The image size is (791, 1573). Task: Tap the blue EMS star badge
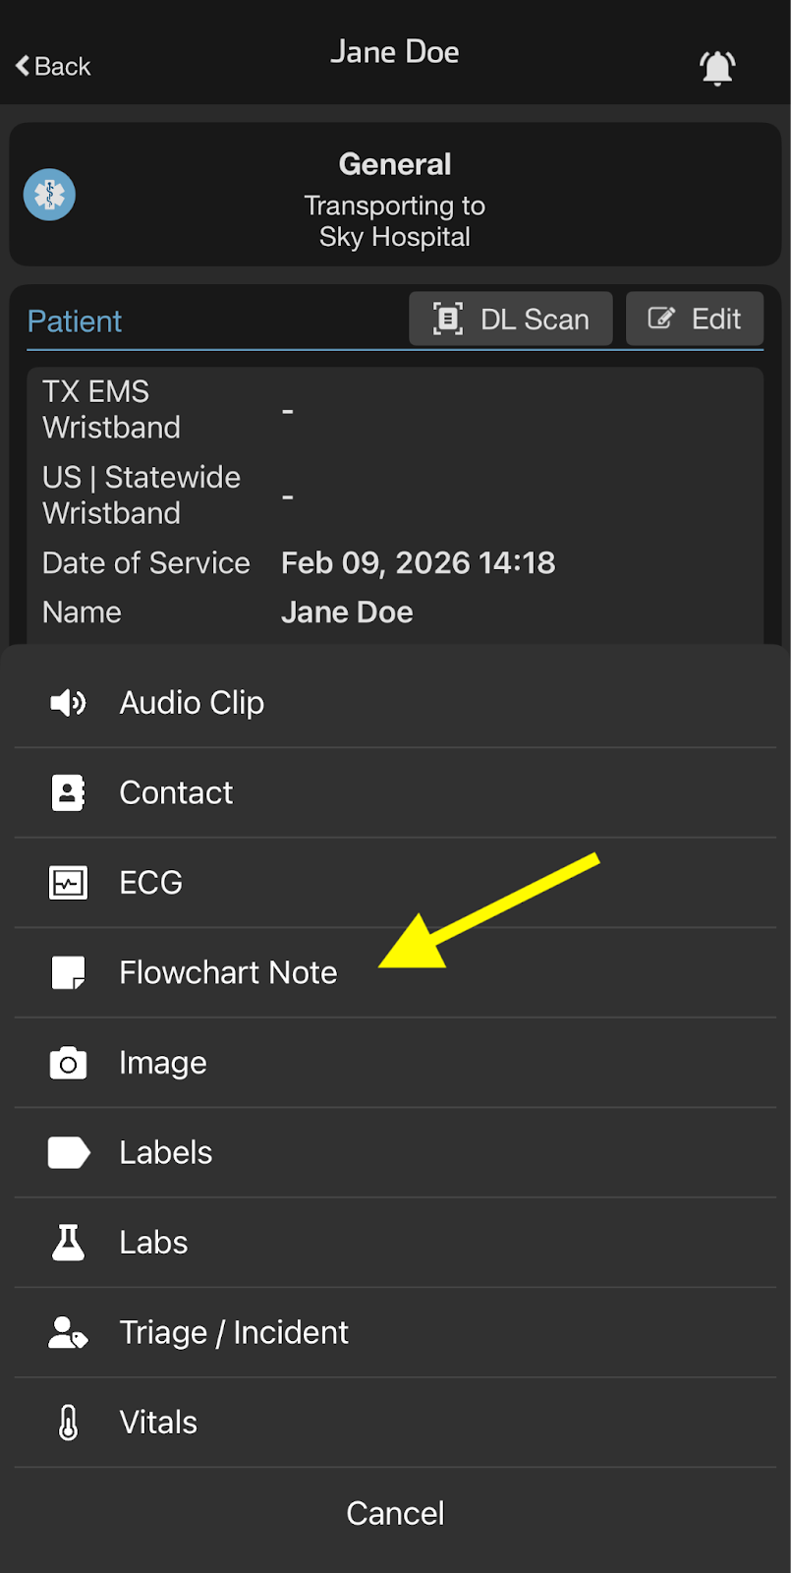pos(50,195)
